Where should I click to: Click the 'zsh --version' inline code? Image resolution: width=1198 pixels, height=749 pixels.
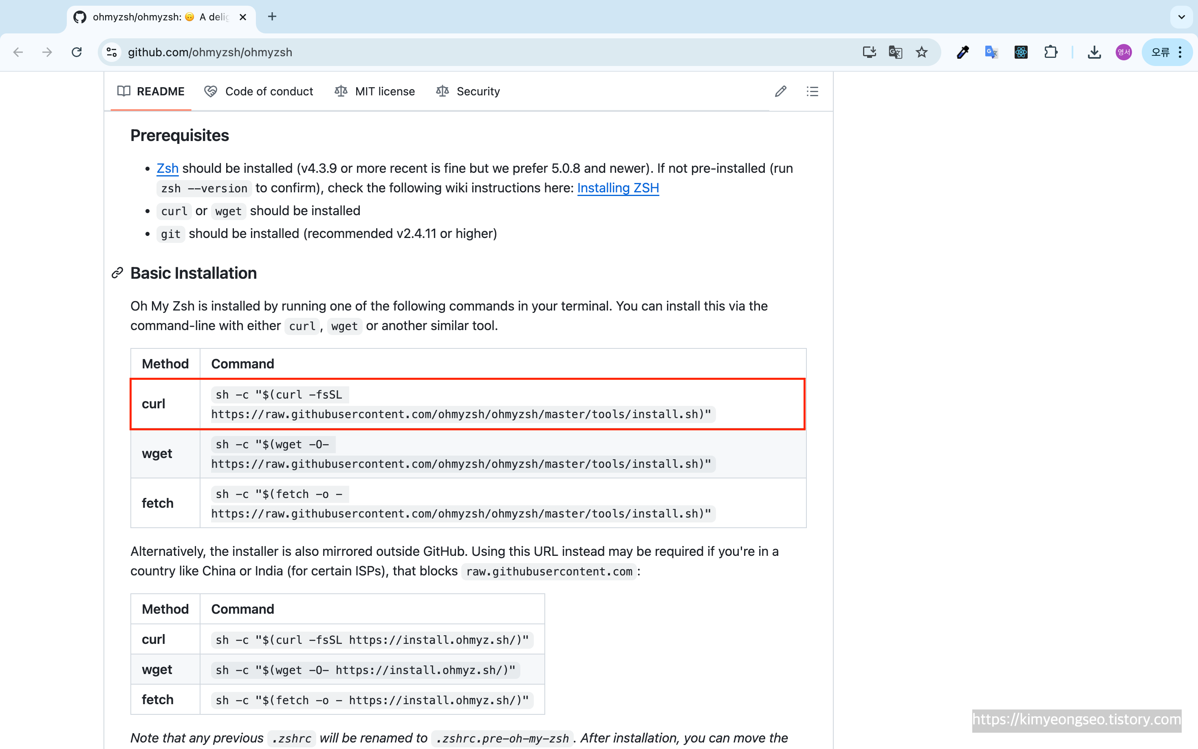pyautogui.click(x=204, y=188)
